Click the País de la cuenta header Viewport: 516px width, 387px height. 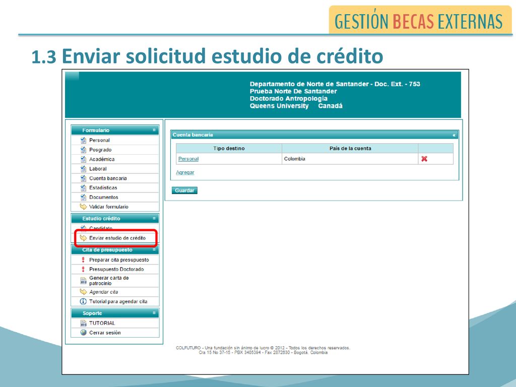point(350,149)
